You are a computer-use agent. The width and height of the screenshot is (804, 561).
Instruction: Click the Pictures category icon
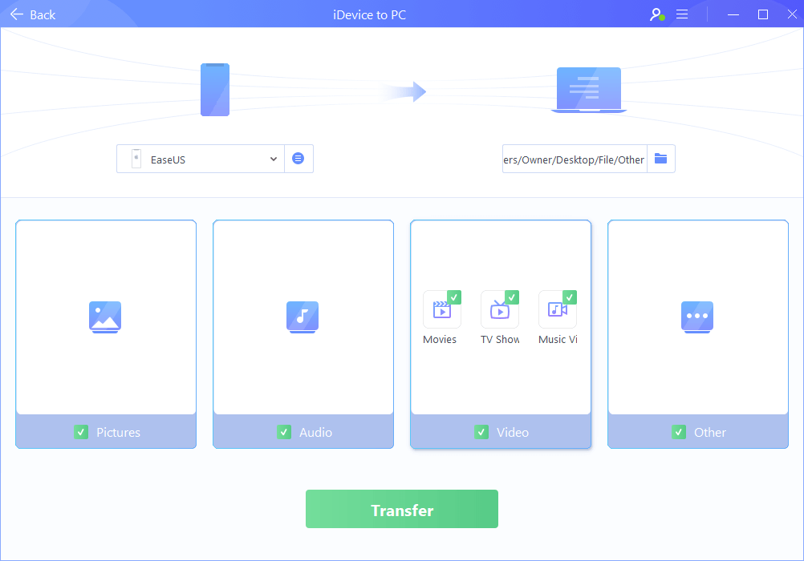click(x=105, y=317)
